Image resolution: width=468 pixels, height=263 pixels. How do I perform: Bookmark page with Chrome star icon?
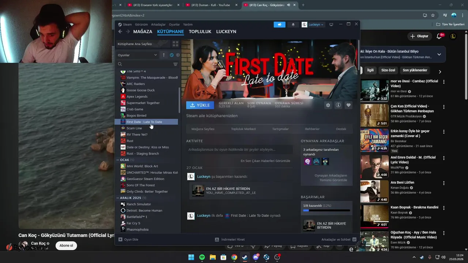pos(433,15)
